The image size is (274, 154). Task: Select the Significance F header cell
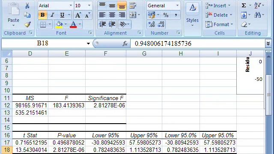106,98
